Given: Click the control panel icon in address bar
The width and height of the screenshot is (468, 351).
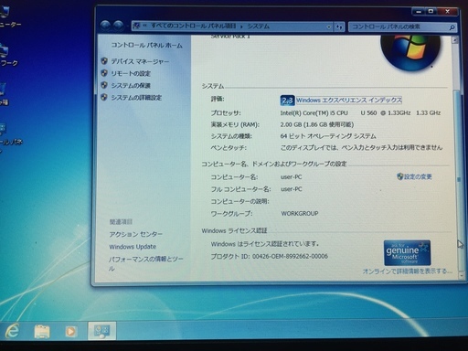Looking at the screenshot, I should click(137, 26).
